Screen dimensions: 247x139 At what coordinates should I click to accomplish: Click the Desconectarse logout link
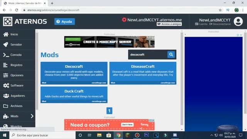[220, 24]
